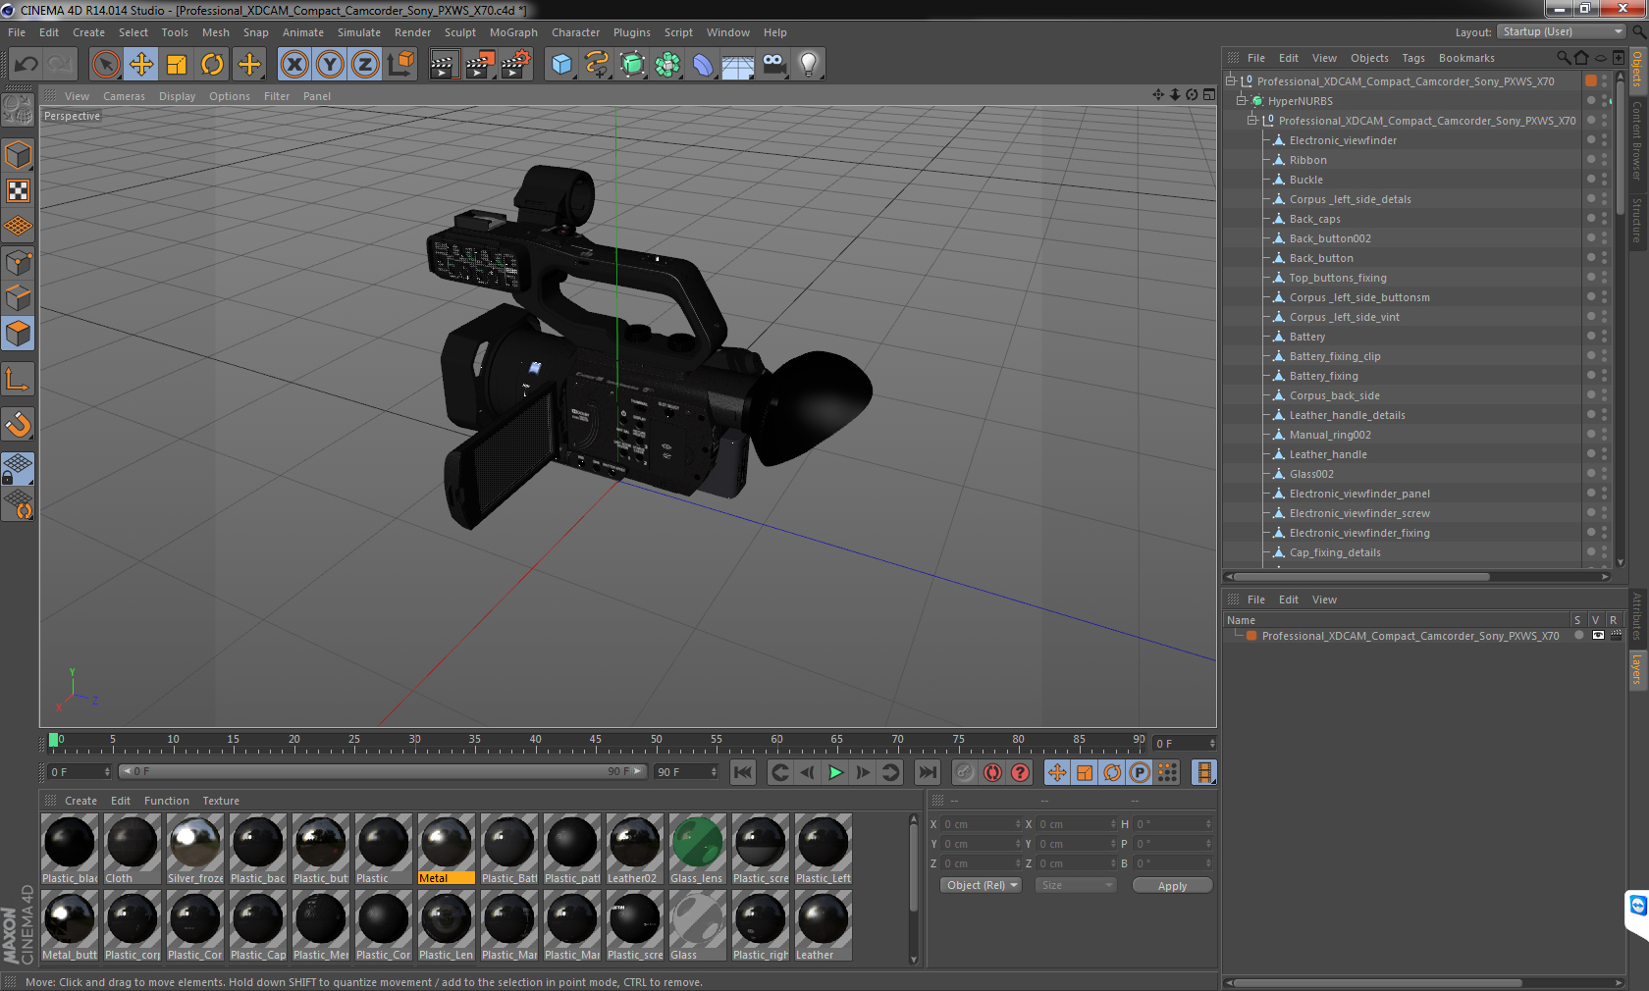
Task: Add a floor environment object
Action: pyautogui.click(x=738, y=65)
